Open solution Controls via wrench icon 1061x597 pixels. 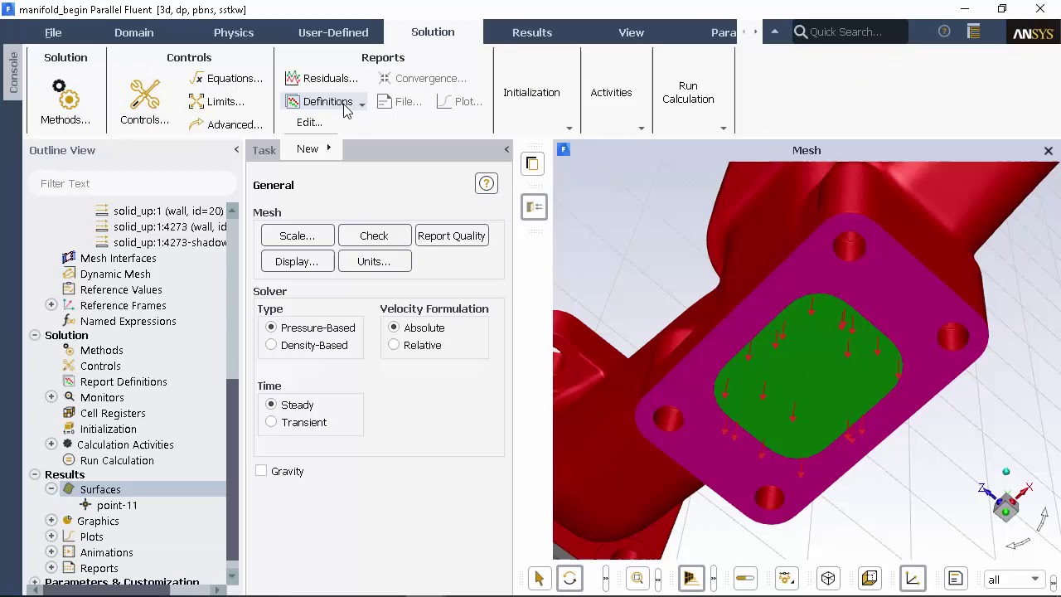[x=144, y=103]
